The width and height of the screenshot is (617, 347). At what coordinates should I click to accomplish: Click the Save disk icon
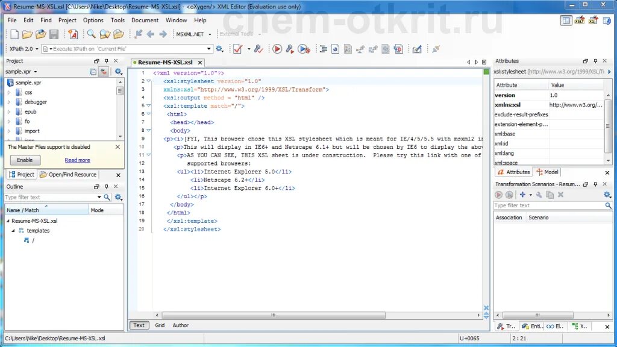pyautogui.click(x=54, y=34)
